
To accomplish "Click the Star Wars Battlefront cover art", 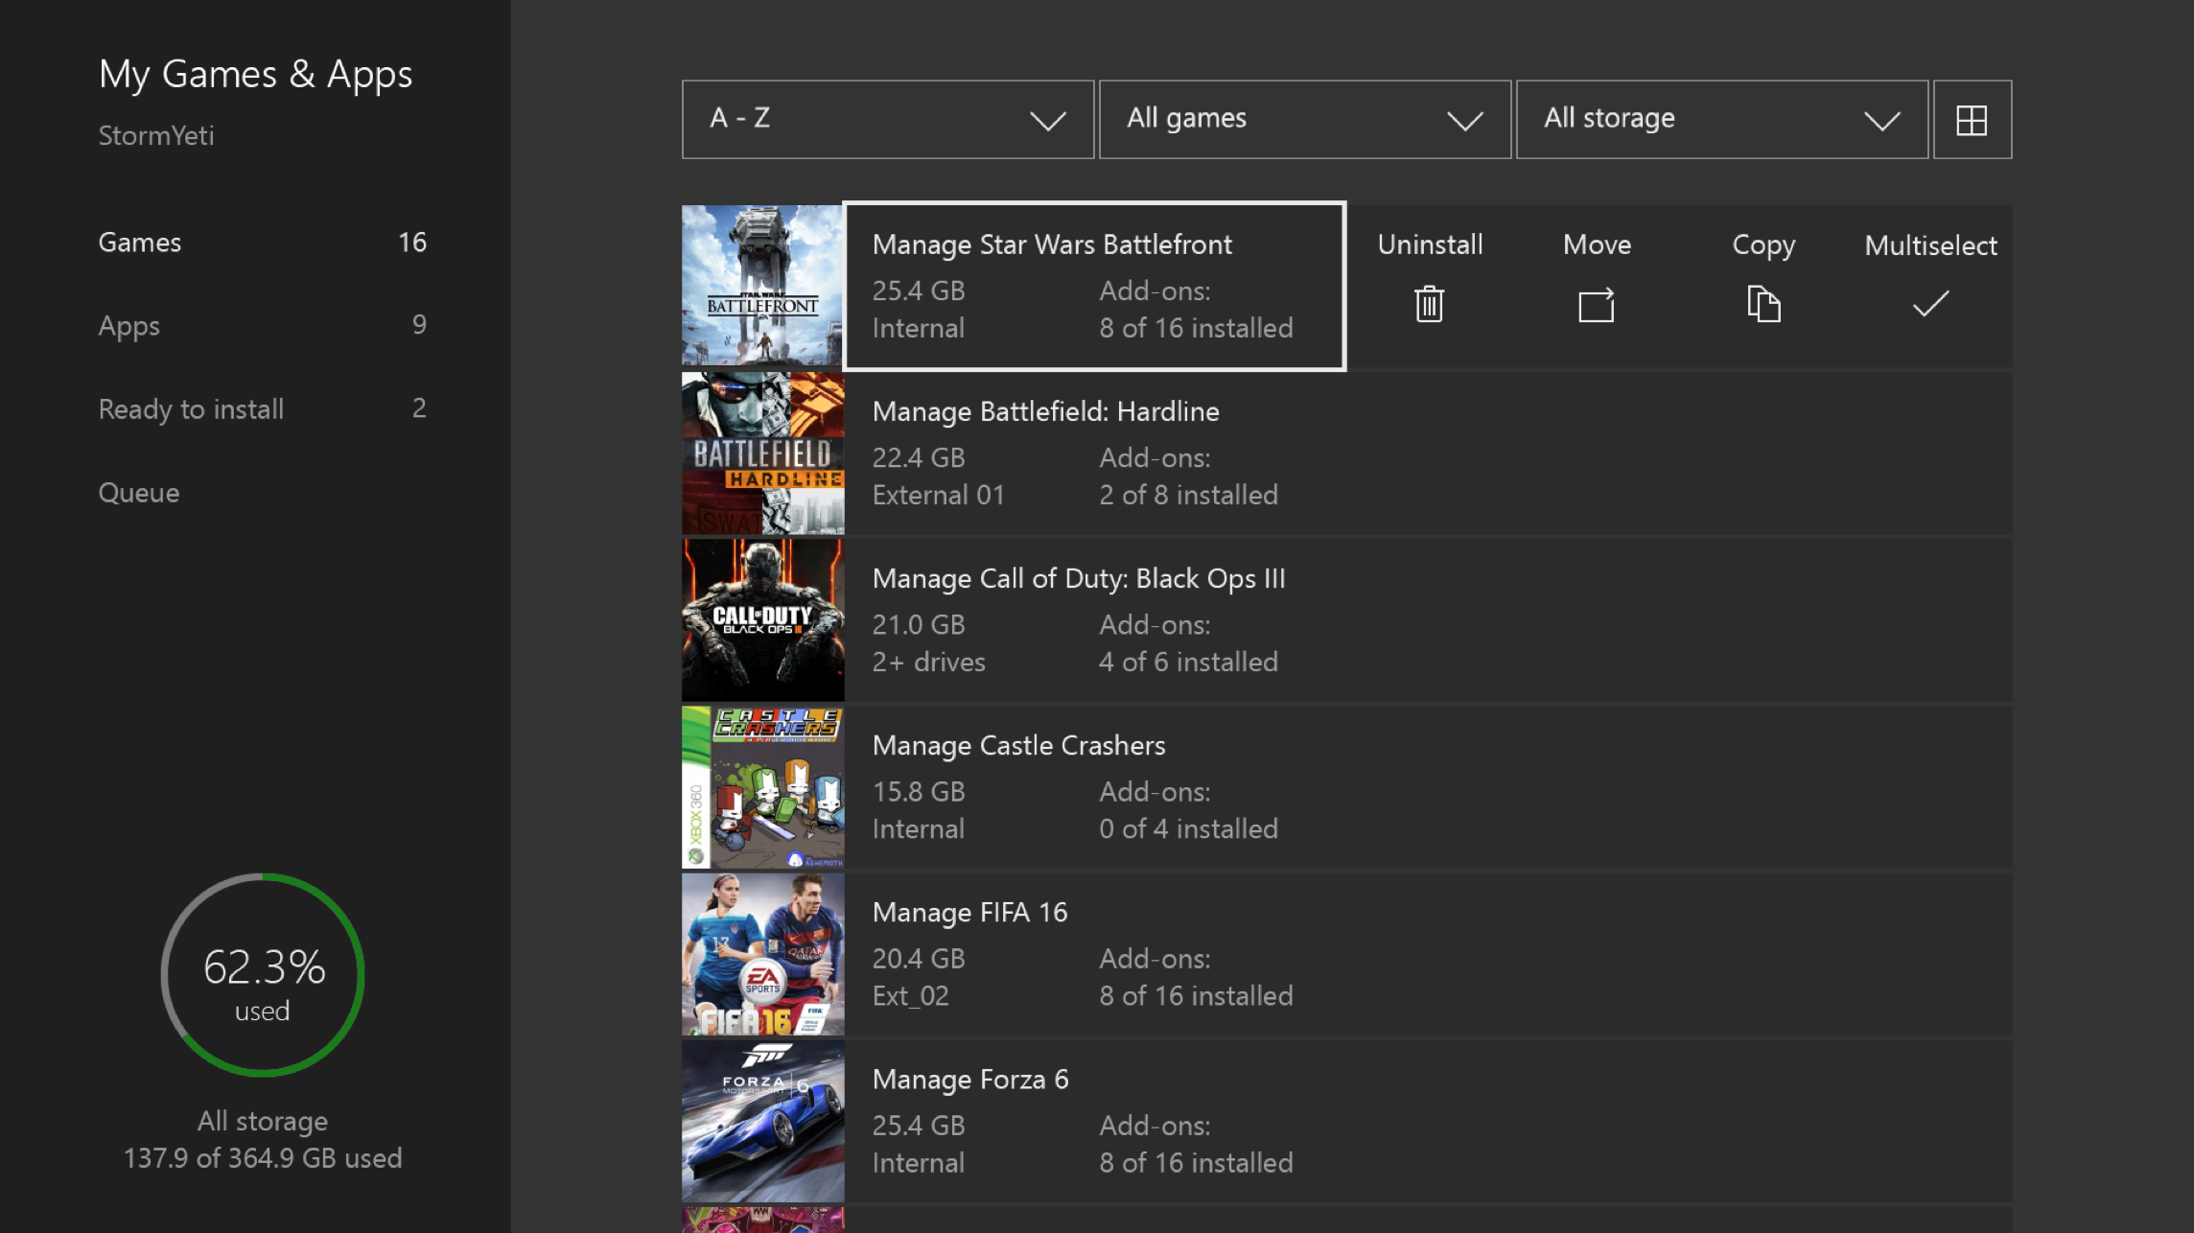I will (762, 286).
